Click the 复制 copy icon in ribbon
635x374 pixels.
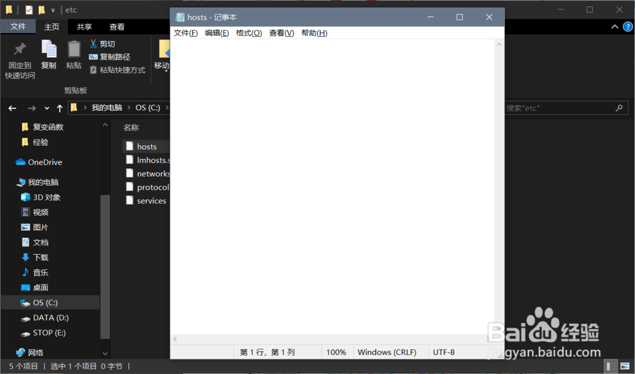(x=49, y=55)
